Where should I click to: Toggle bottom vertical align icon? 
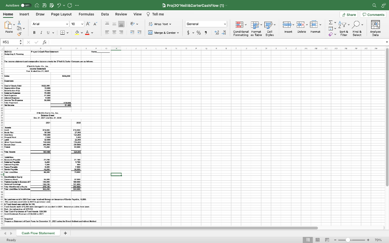pyautogui.click(x=121, y=24)
